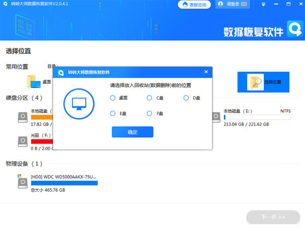Select the 桌面 desktop folder icon
The image size is (305, 230).
(34, 82)
